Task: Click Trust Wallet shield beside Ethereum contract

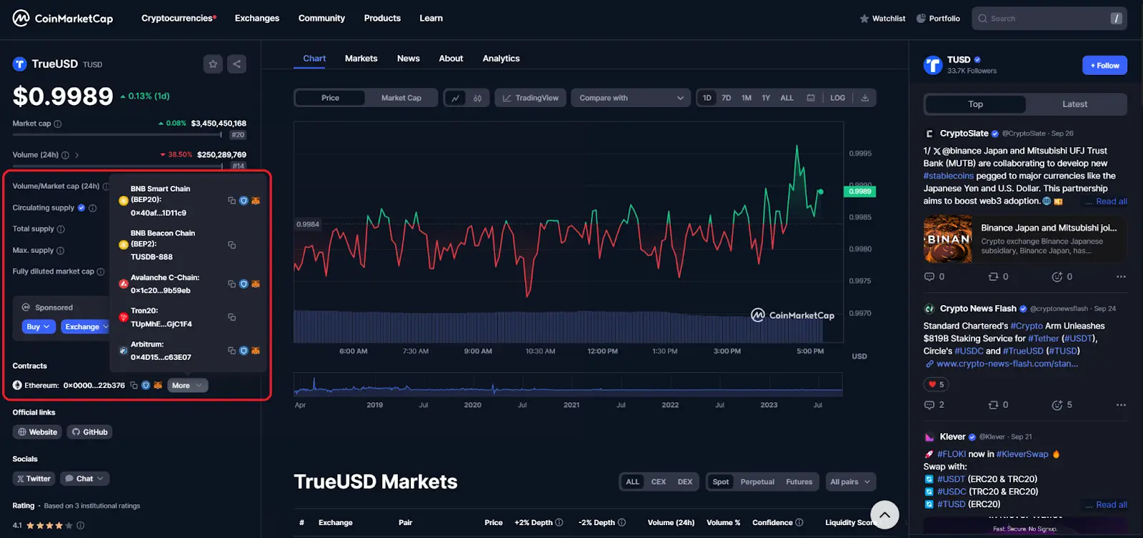Action: click(x=146, y=385)
